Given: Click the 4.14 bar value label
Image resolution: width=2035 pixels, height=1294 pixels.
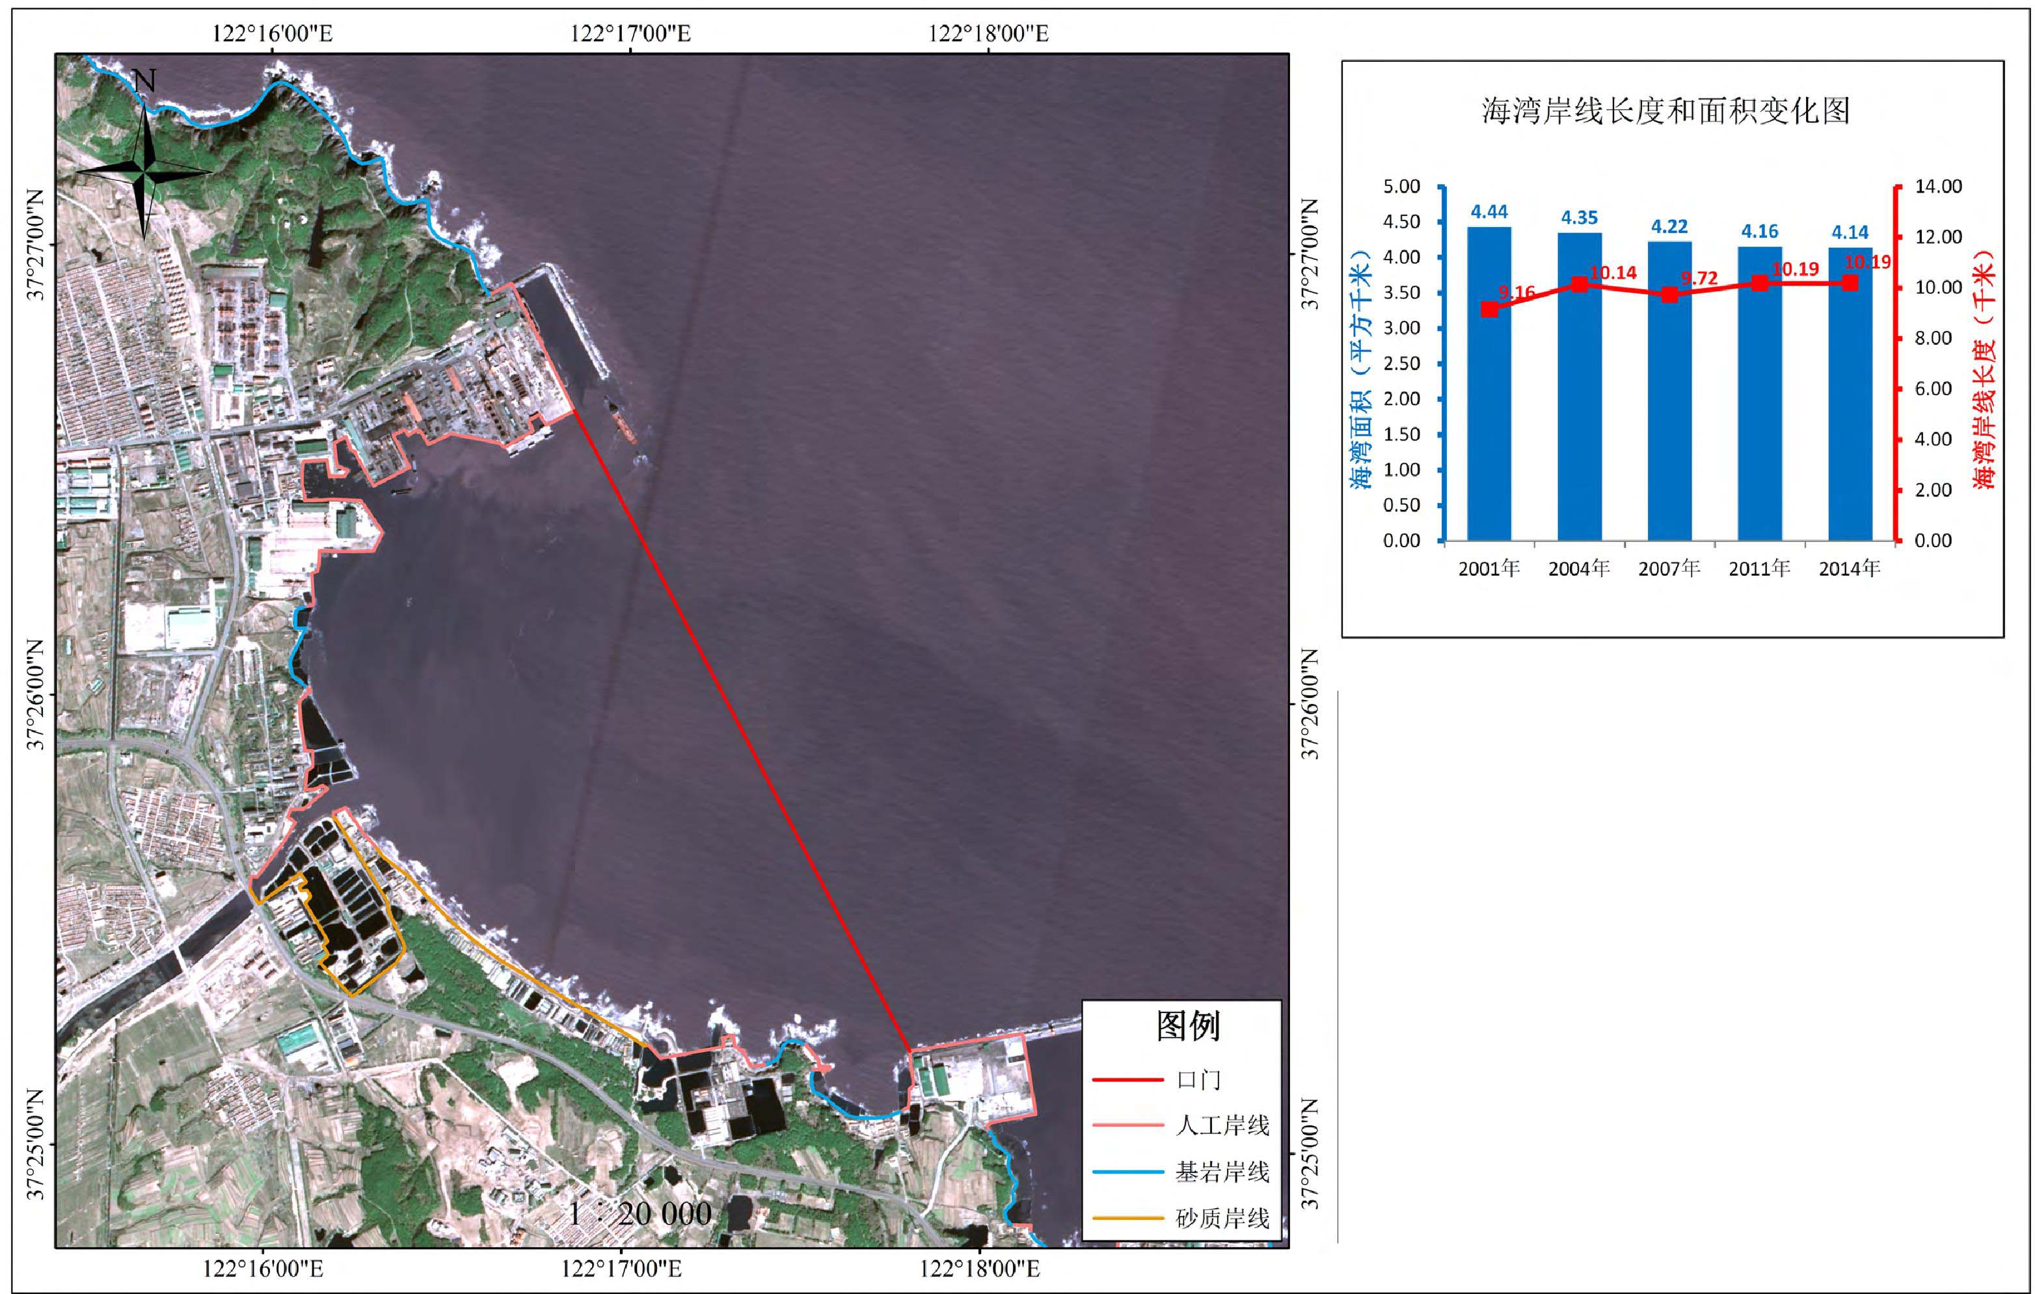Looking at the screenshot, I should point(1850,232).
